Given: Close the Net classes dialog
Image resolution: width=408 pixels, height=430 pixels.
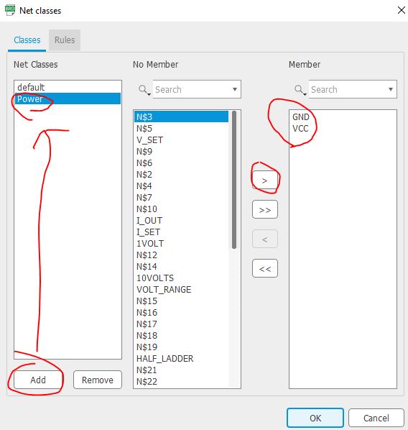Looking at the screenshot, I should click(x=401, y=10).
